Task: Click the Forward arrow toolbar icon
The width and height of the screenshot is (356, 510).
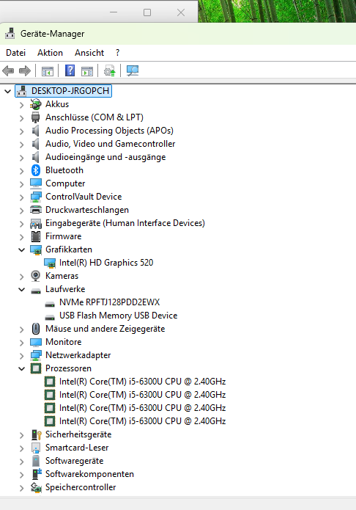Action: [25, 70]
